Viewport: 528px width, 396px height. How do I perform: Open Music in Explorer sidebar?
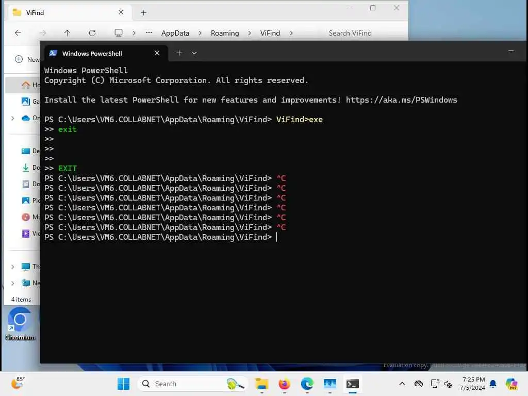30,217
